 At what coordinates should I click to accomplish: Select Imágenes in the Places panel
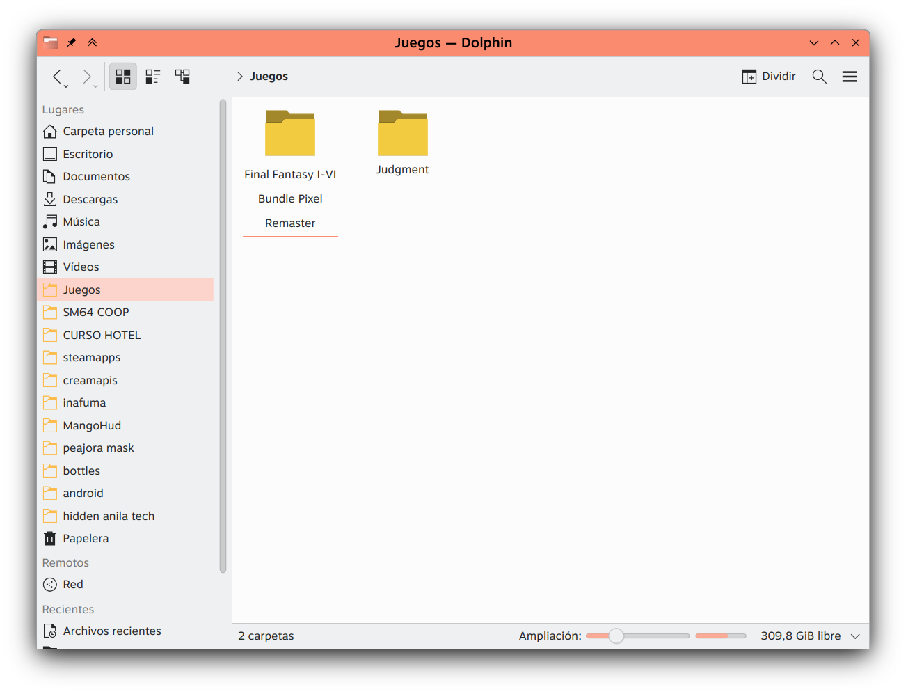[x=125, y=244]
